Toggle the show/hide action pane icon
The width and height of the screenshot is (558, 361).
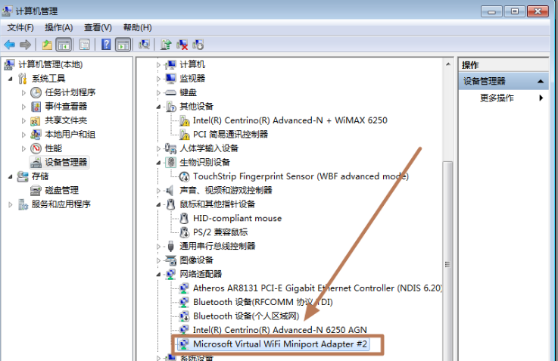(x=123, y=45)
